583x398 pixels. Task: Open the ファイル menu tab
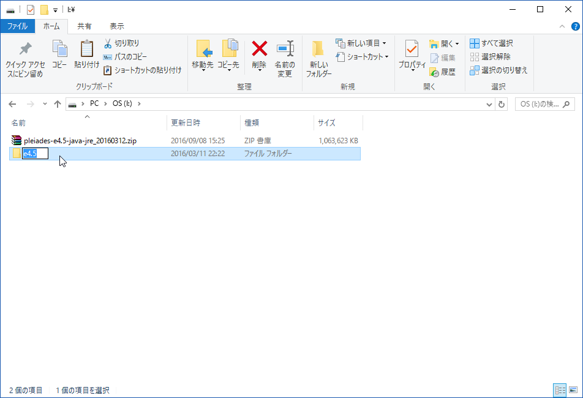pyautogui.click(x=18, y=26)
